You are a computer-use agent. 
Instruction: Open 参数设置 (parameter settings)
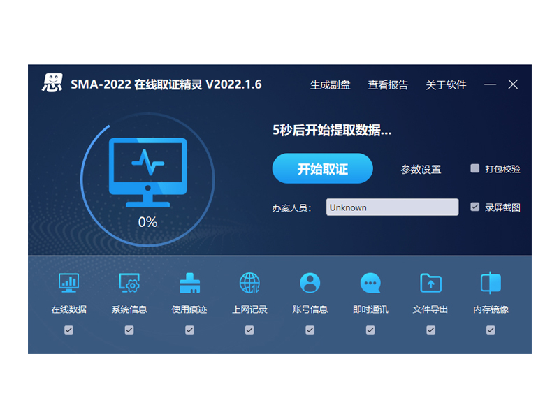click(x=420, y=168)
